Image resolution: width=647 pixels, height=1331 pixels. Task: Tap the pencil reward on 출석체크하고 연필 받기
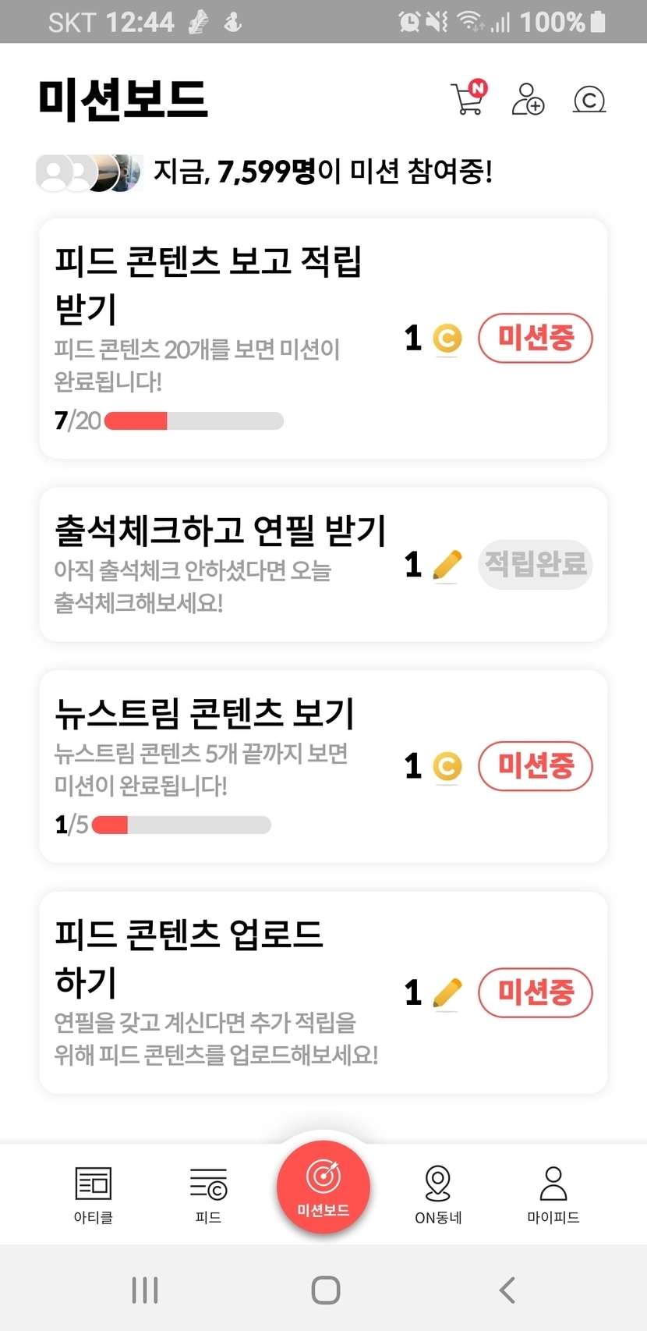[x=447, y=565]
